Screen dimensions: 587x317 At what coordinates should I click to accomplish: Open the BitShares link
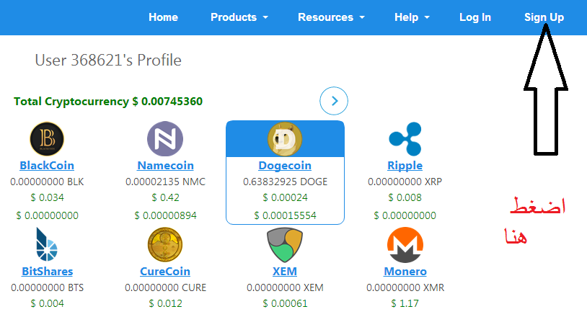click(47, 271)
